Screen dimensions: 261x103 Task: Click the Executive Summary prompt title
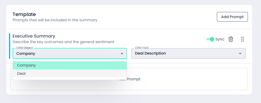point(34,36)
